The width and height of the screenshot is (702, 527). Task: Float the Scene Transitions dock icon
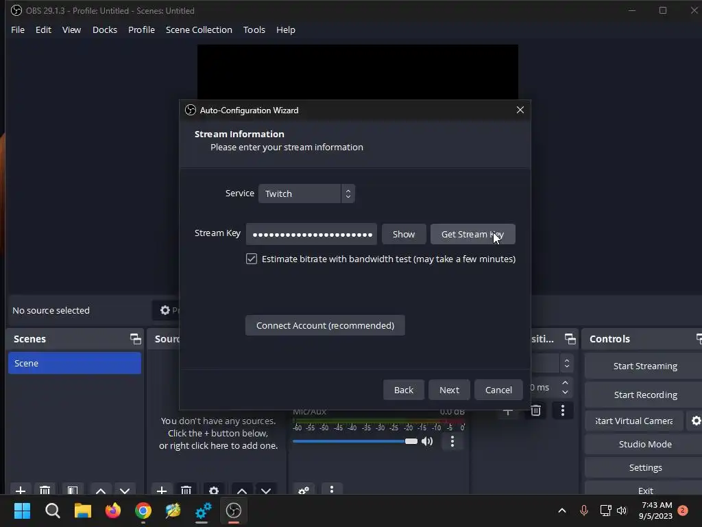point(570,339)
